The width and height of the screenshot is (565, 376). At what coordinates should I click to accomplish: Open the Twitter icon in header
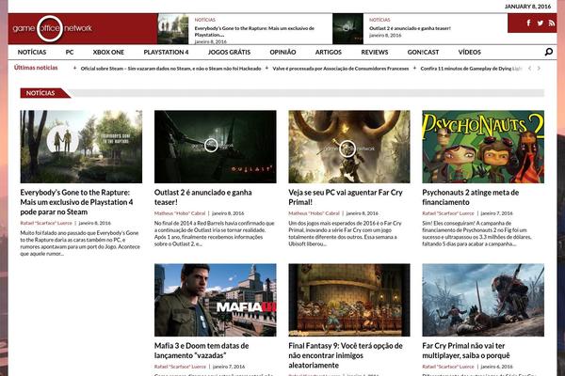point(541,23)
